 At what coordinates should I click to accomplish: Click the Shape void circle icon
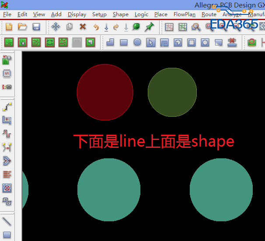tap(205, 42)
